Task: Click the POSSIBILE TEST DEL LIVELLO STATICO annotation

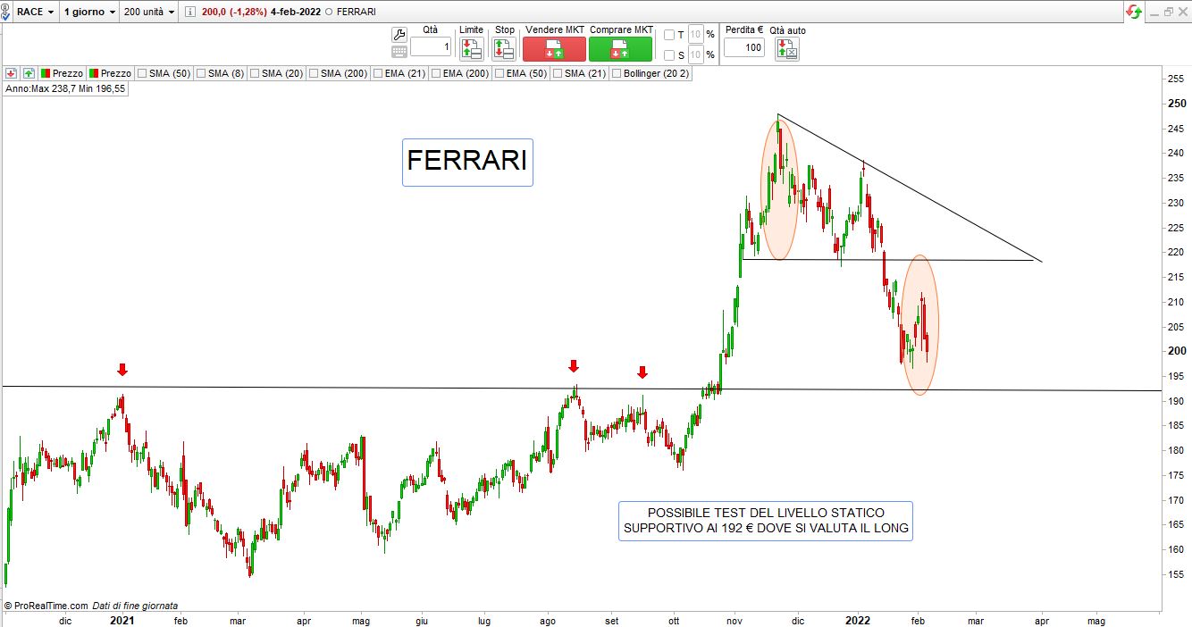Action: (766, 521)
